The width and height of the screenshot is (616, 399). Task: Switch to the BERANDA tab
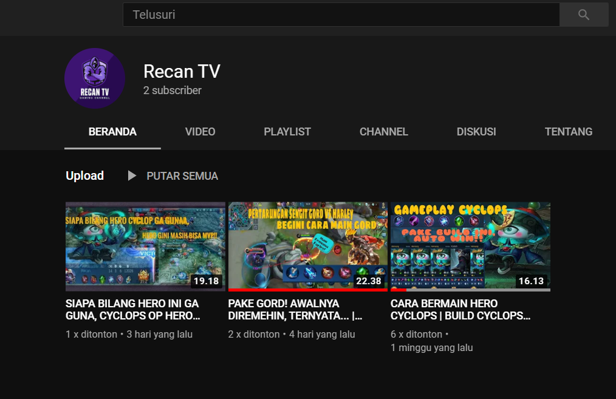tap(112, 132)
